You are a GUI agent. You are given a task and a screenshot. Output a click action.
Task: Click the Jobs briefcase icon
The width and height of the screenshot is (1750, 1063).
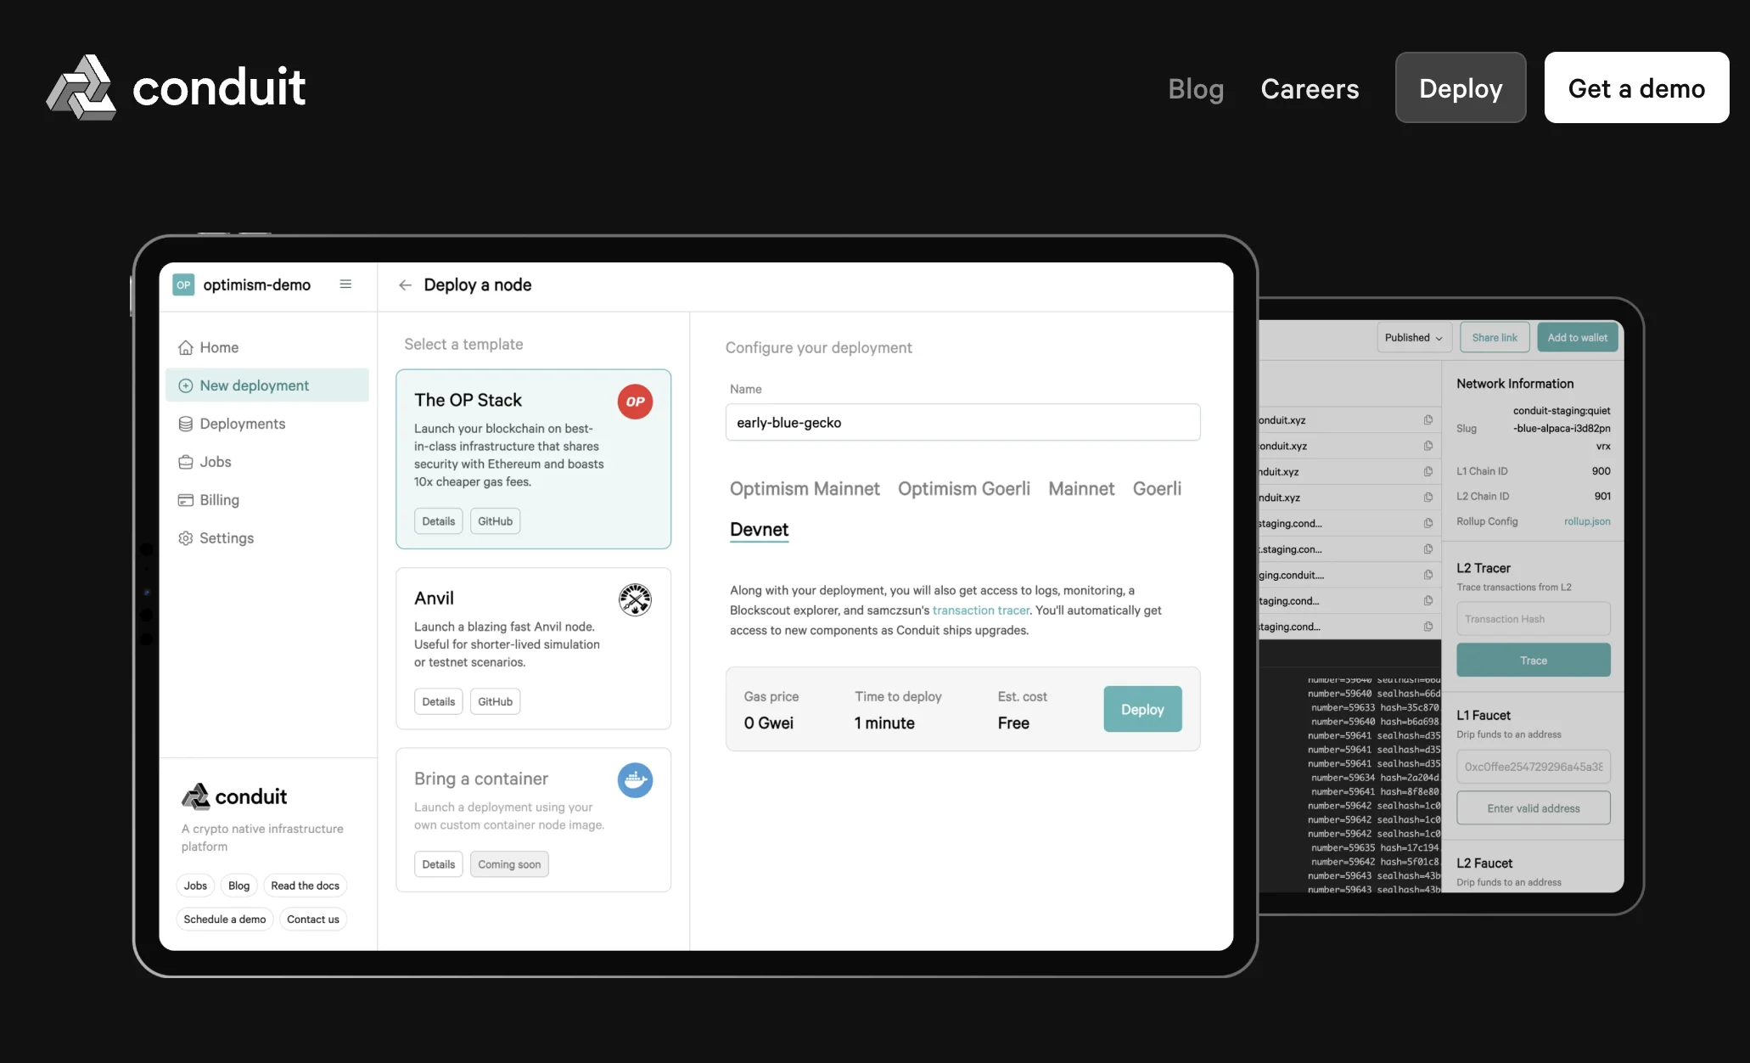186,462
